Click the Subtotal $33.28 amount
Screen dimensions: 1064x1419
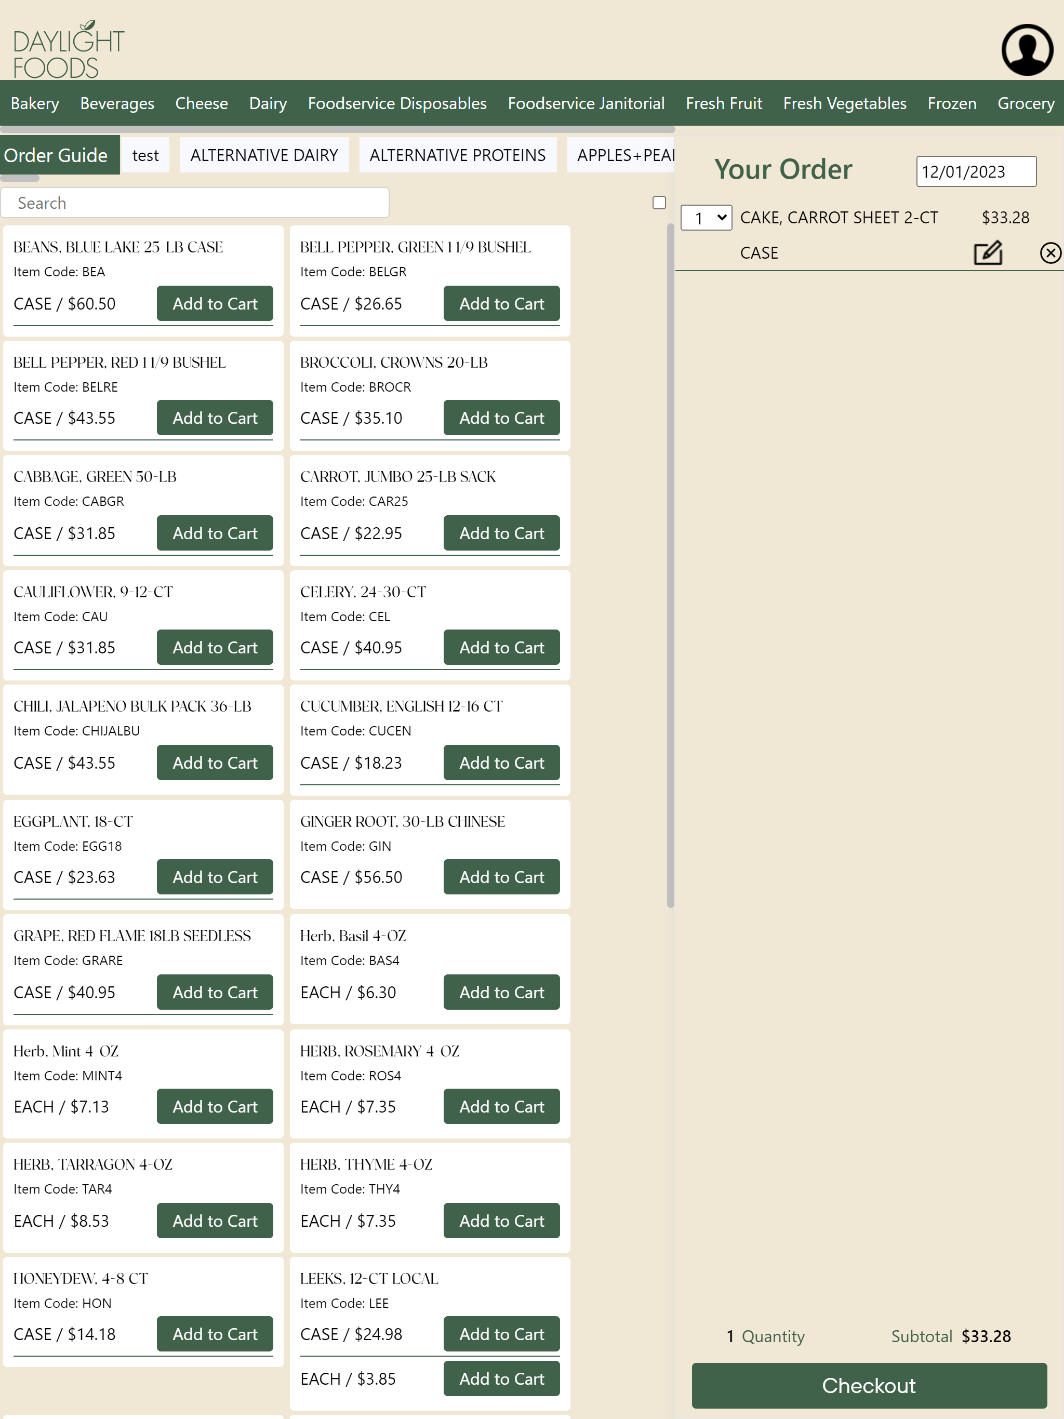[986, 1336]
